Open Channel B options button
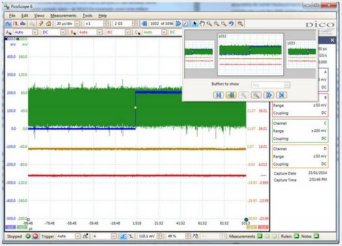Screen dimensions: 342x246 (x=73, y=32)
